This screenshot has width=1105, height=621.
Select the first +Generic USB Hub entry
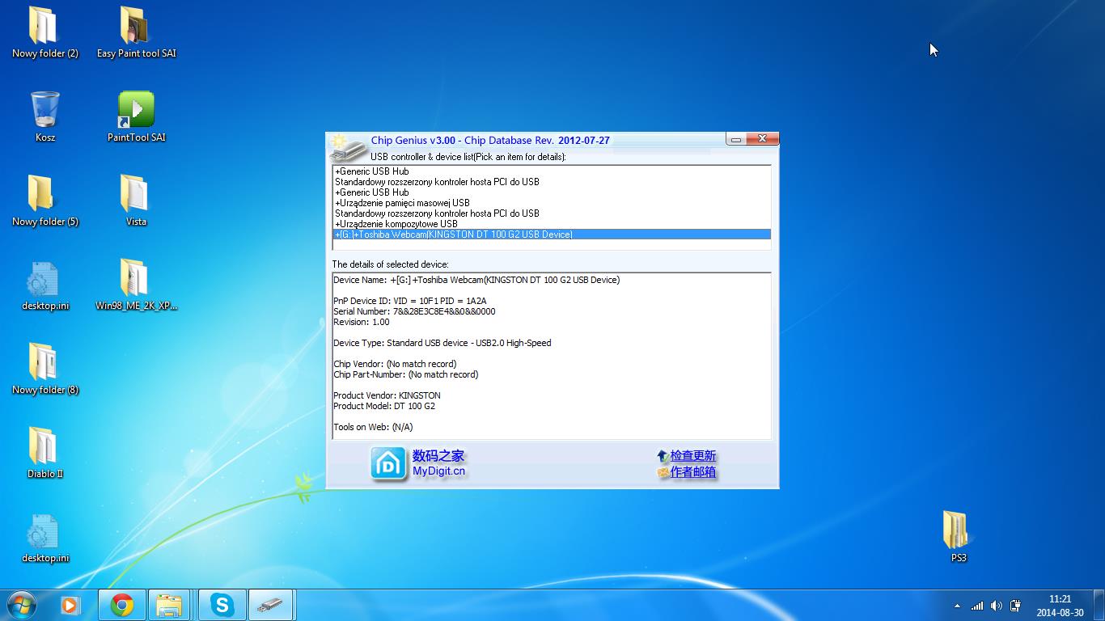(552, 171)
